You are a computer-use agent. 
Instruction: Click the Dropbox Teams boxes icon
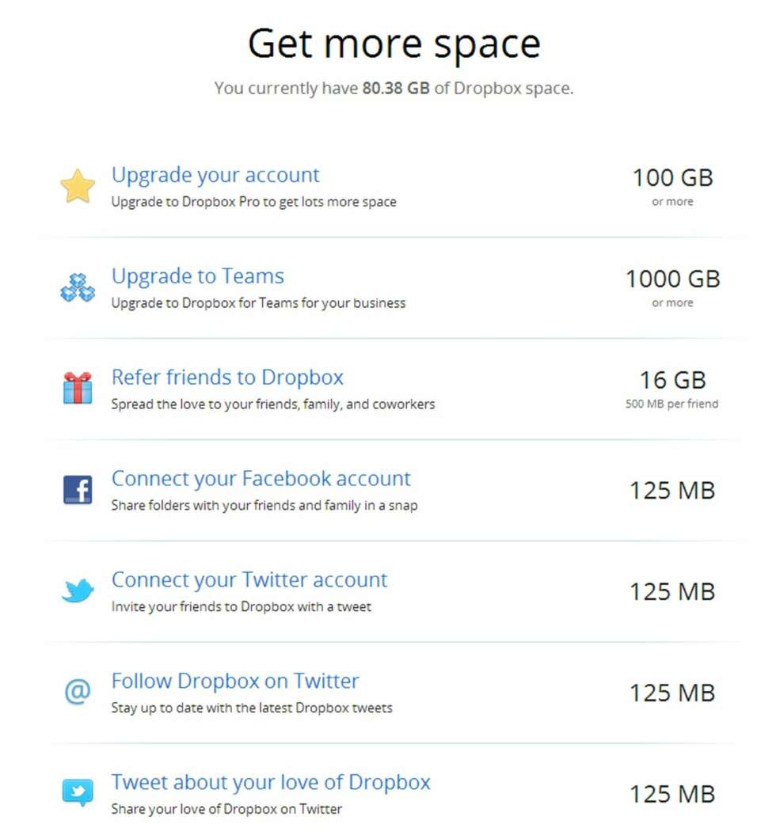coord(78,288)
